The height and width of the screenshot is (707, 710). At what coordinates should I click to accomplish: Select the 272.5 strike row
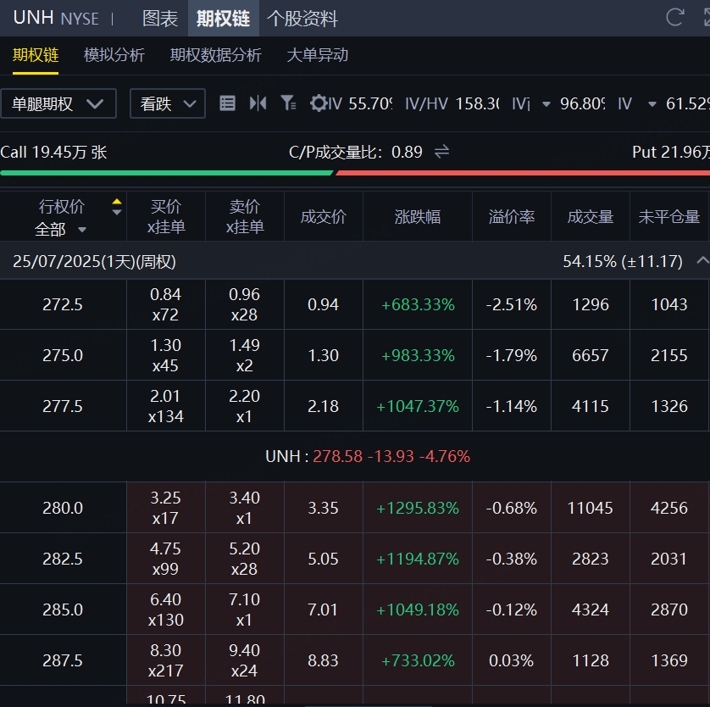point(355,304)
